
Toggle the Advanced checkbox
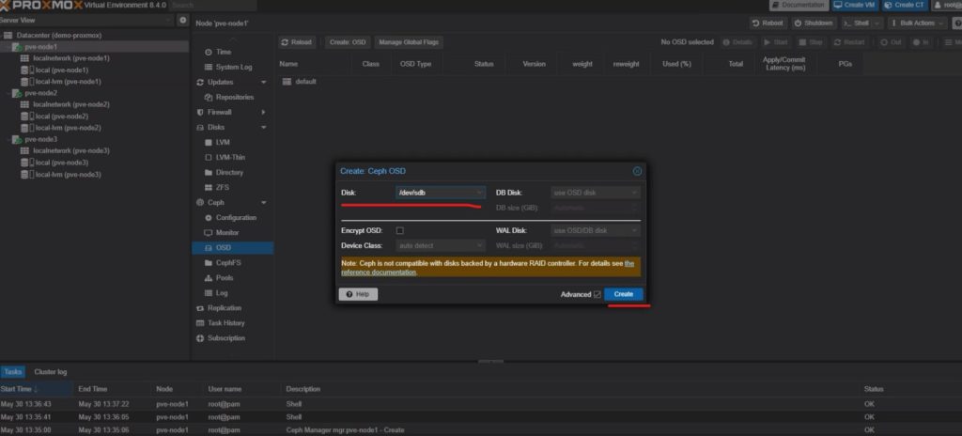coord(597,294)
